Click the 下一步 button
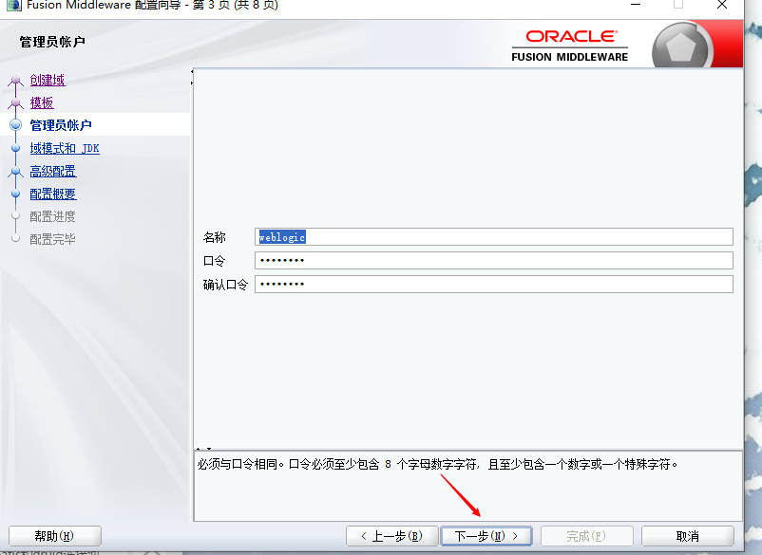762x555 pixels. [x=486, y=535]
